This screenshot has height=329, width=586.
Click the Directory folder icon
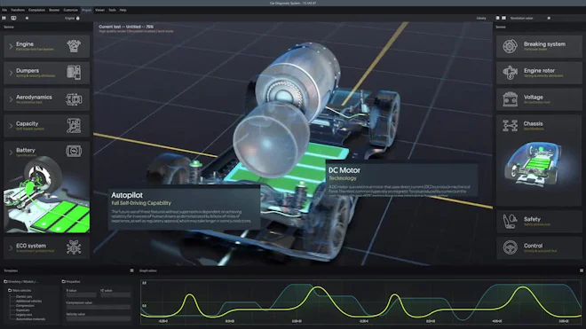pyautogui.click(x=5, y=282)
